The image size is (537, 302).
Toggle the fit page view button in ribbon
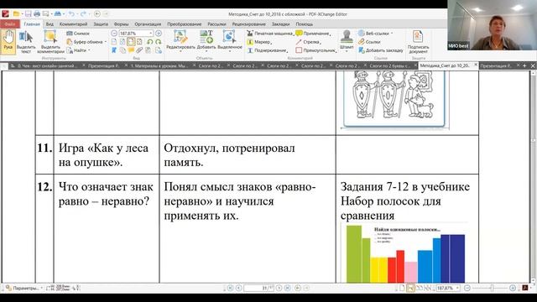[123, 42]
